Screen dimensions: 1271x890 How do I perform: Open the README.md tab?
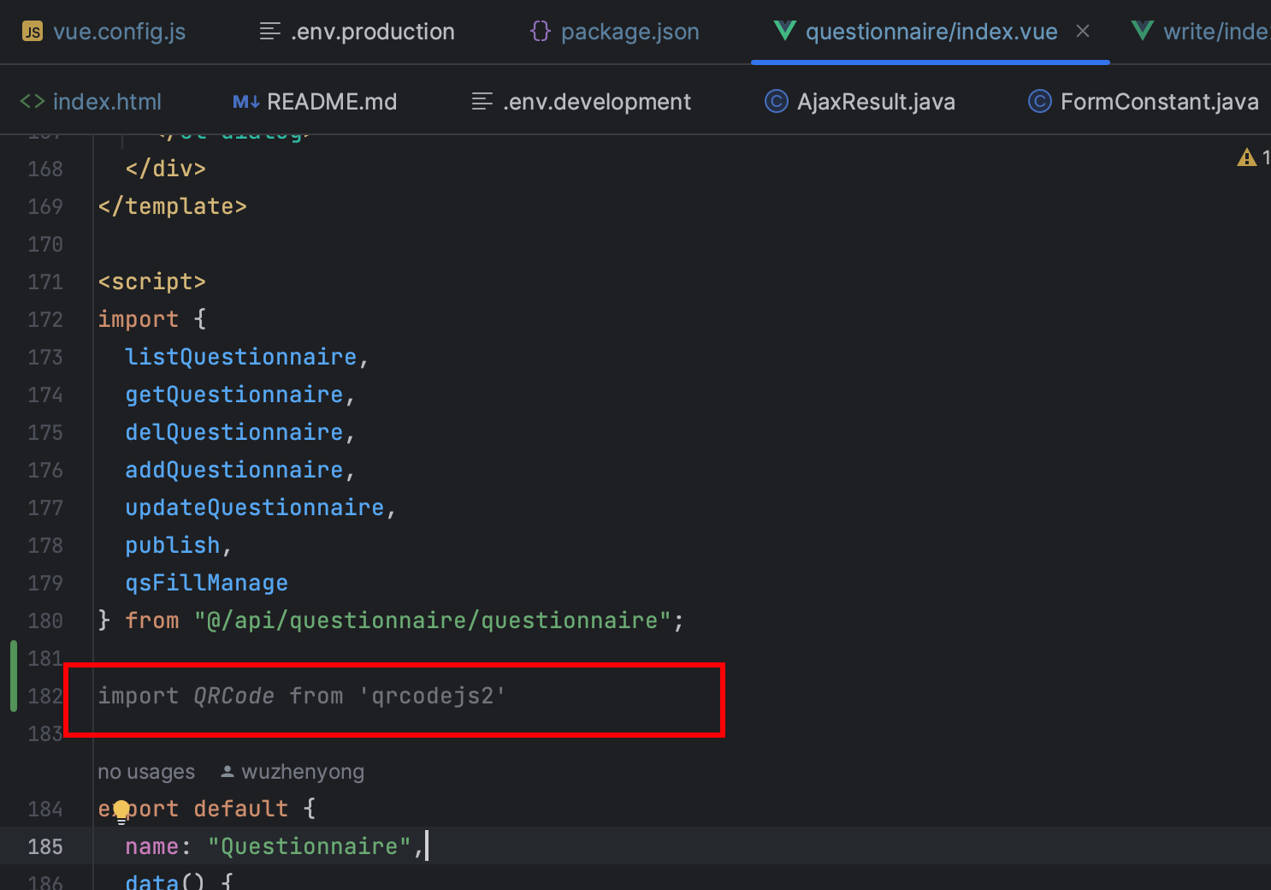pyautogui.click(x=315, y=102)
